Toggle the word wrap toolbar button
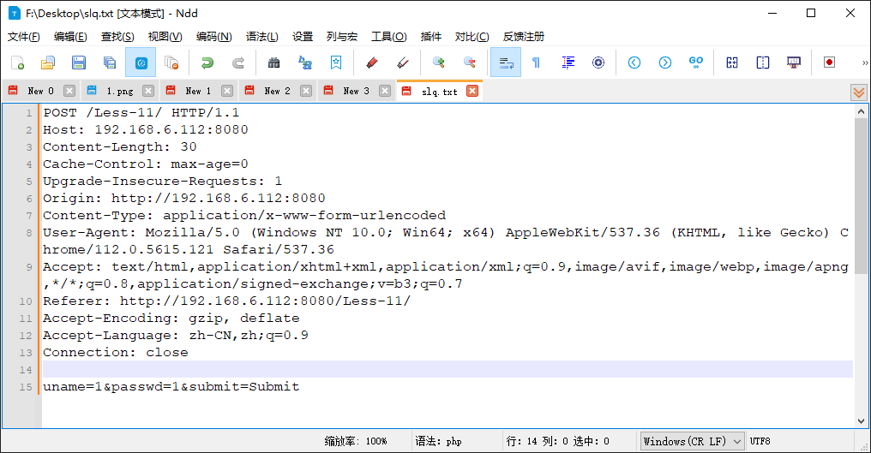 coord(506,63)
